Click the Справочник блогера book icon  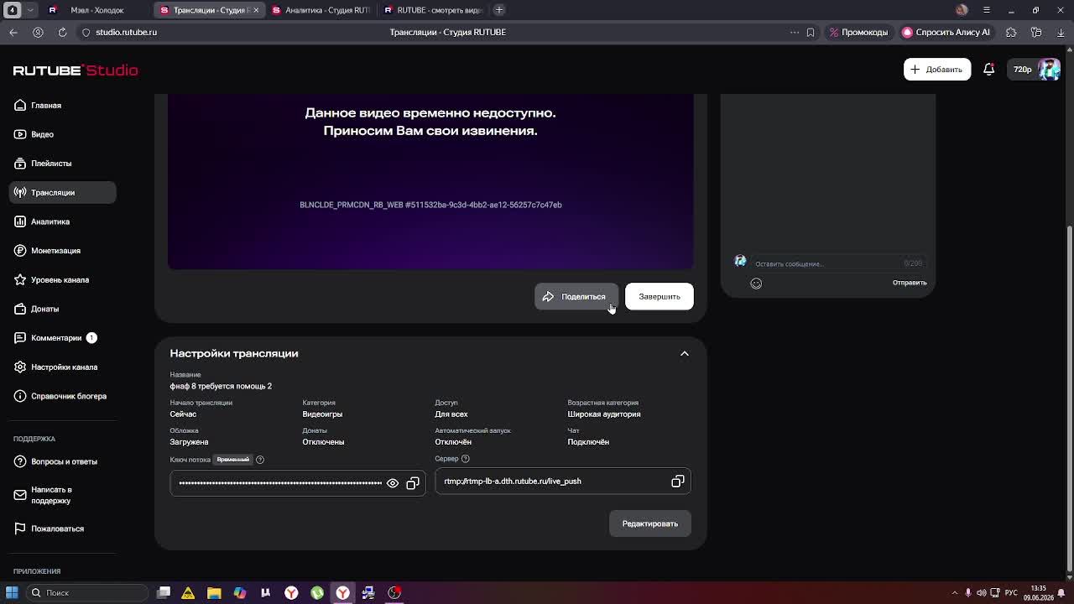click(x=20, y=396)
